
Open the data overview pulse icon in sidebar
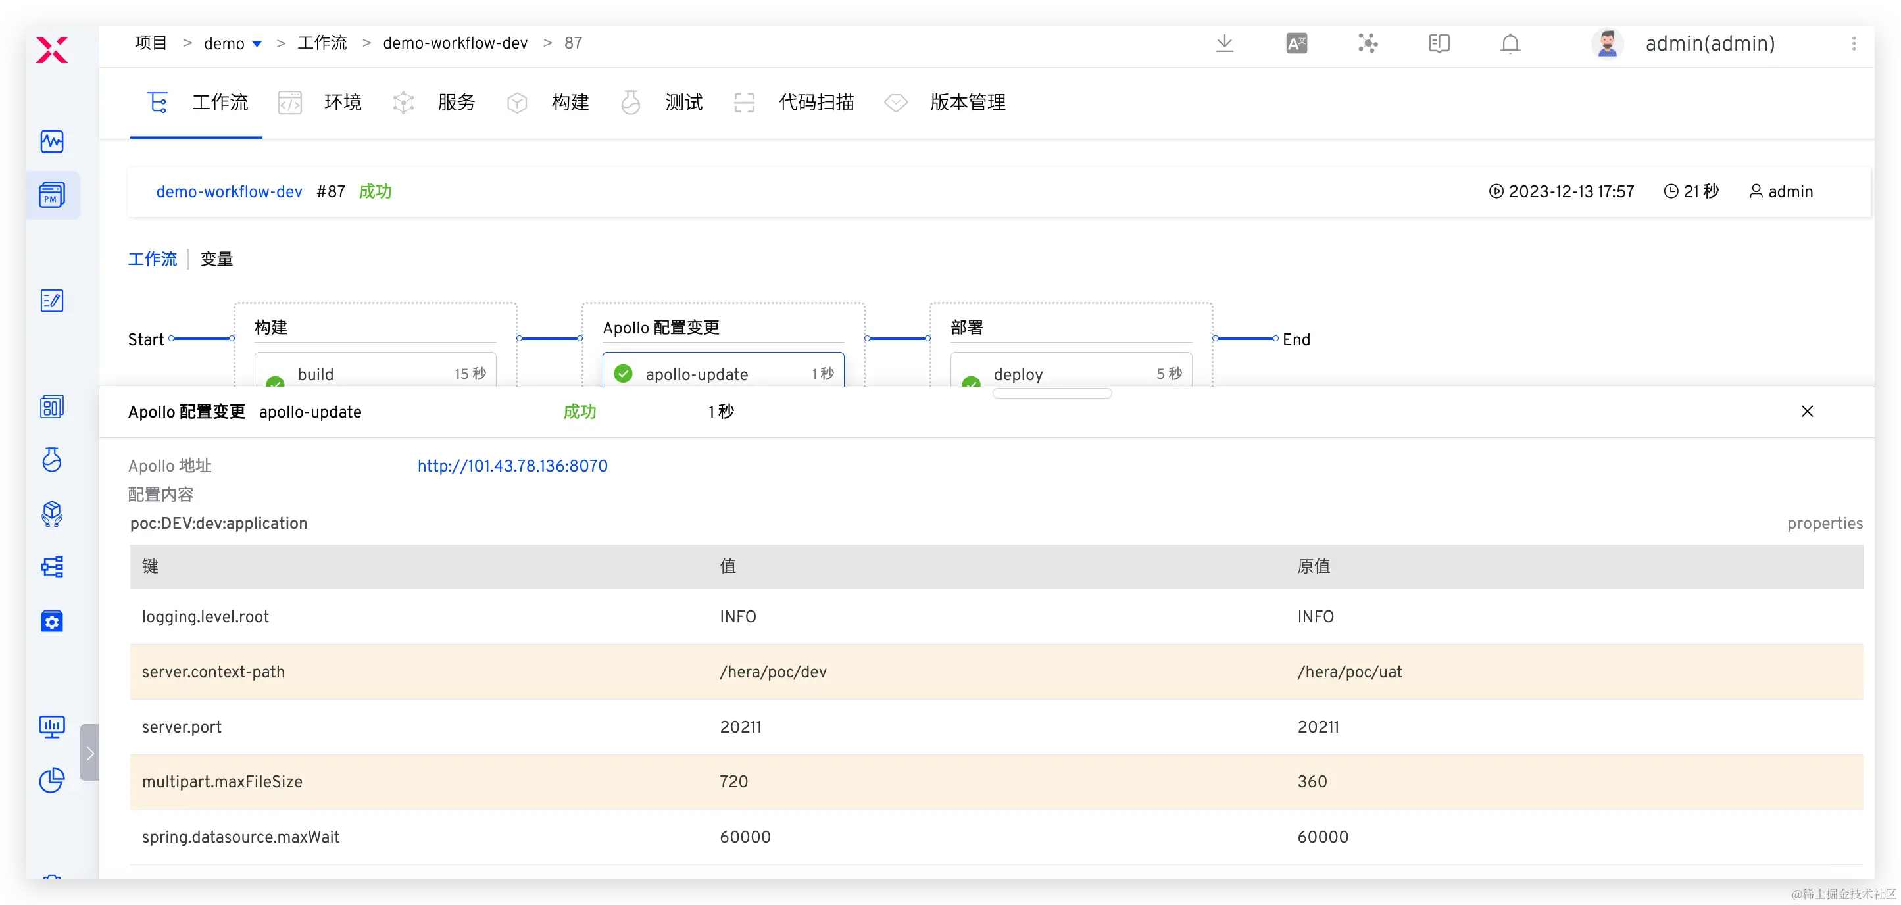pyautogui.click(x=52, y=141)
